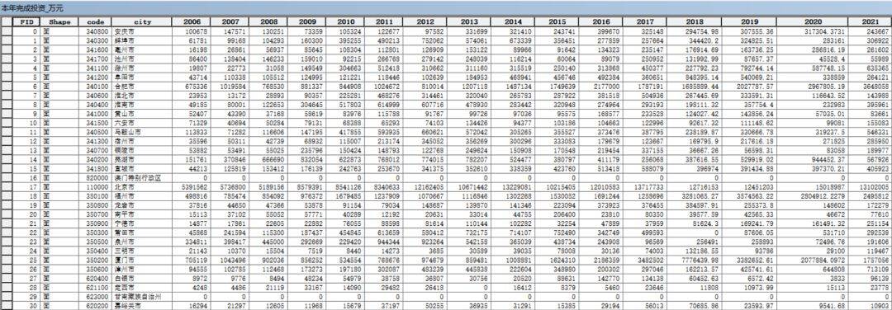The image size is (892, 310).
Task: Select the 2020 column header
Action: coord(812,21)
